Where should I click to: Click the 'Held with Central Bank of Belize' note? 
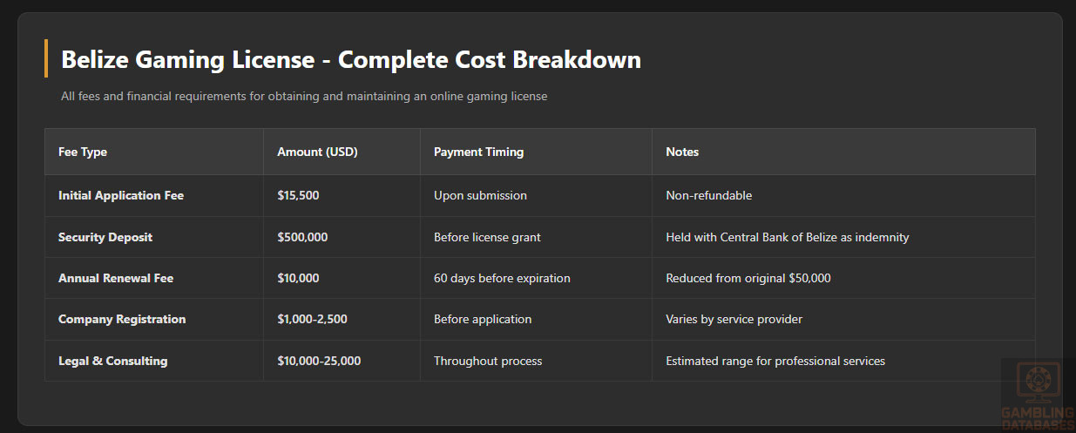pyautogui.click(x=787, y=237)
